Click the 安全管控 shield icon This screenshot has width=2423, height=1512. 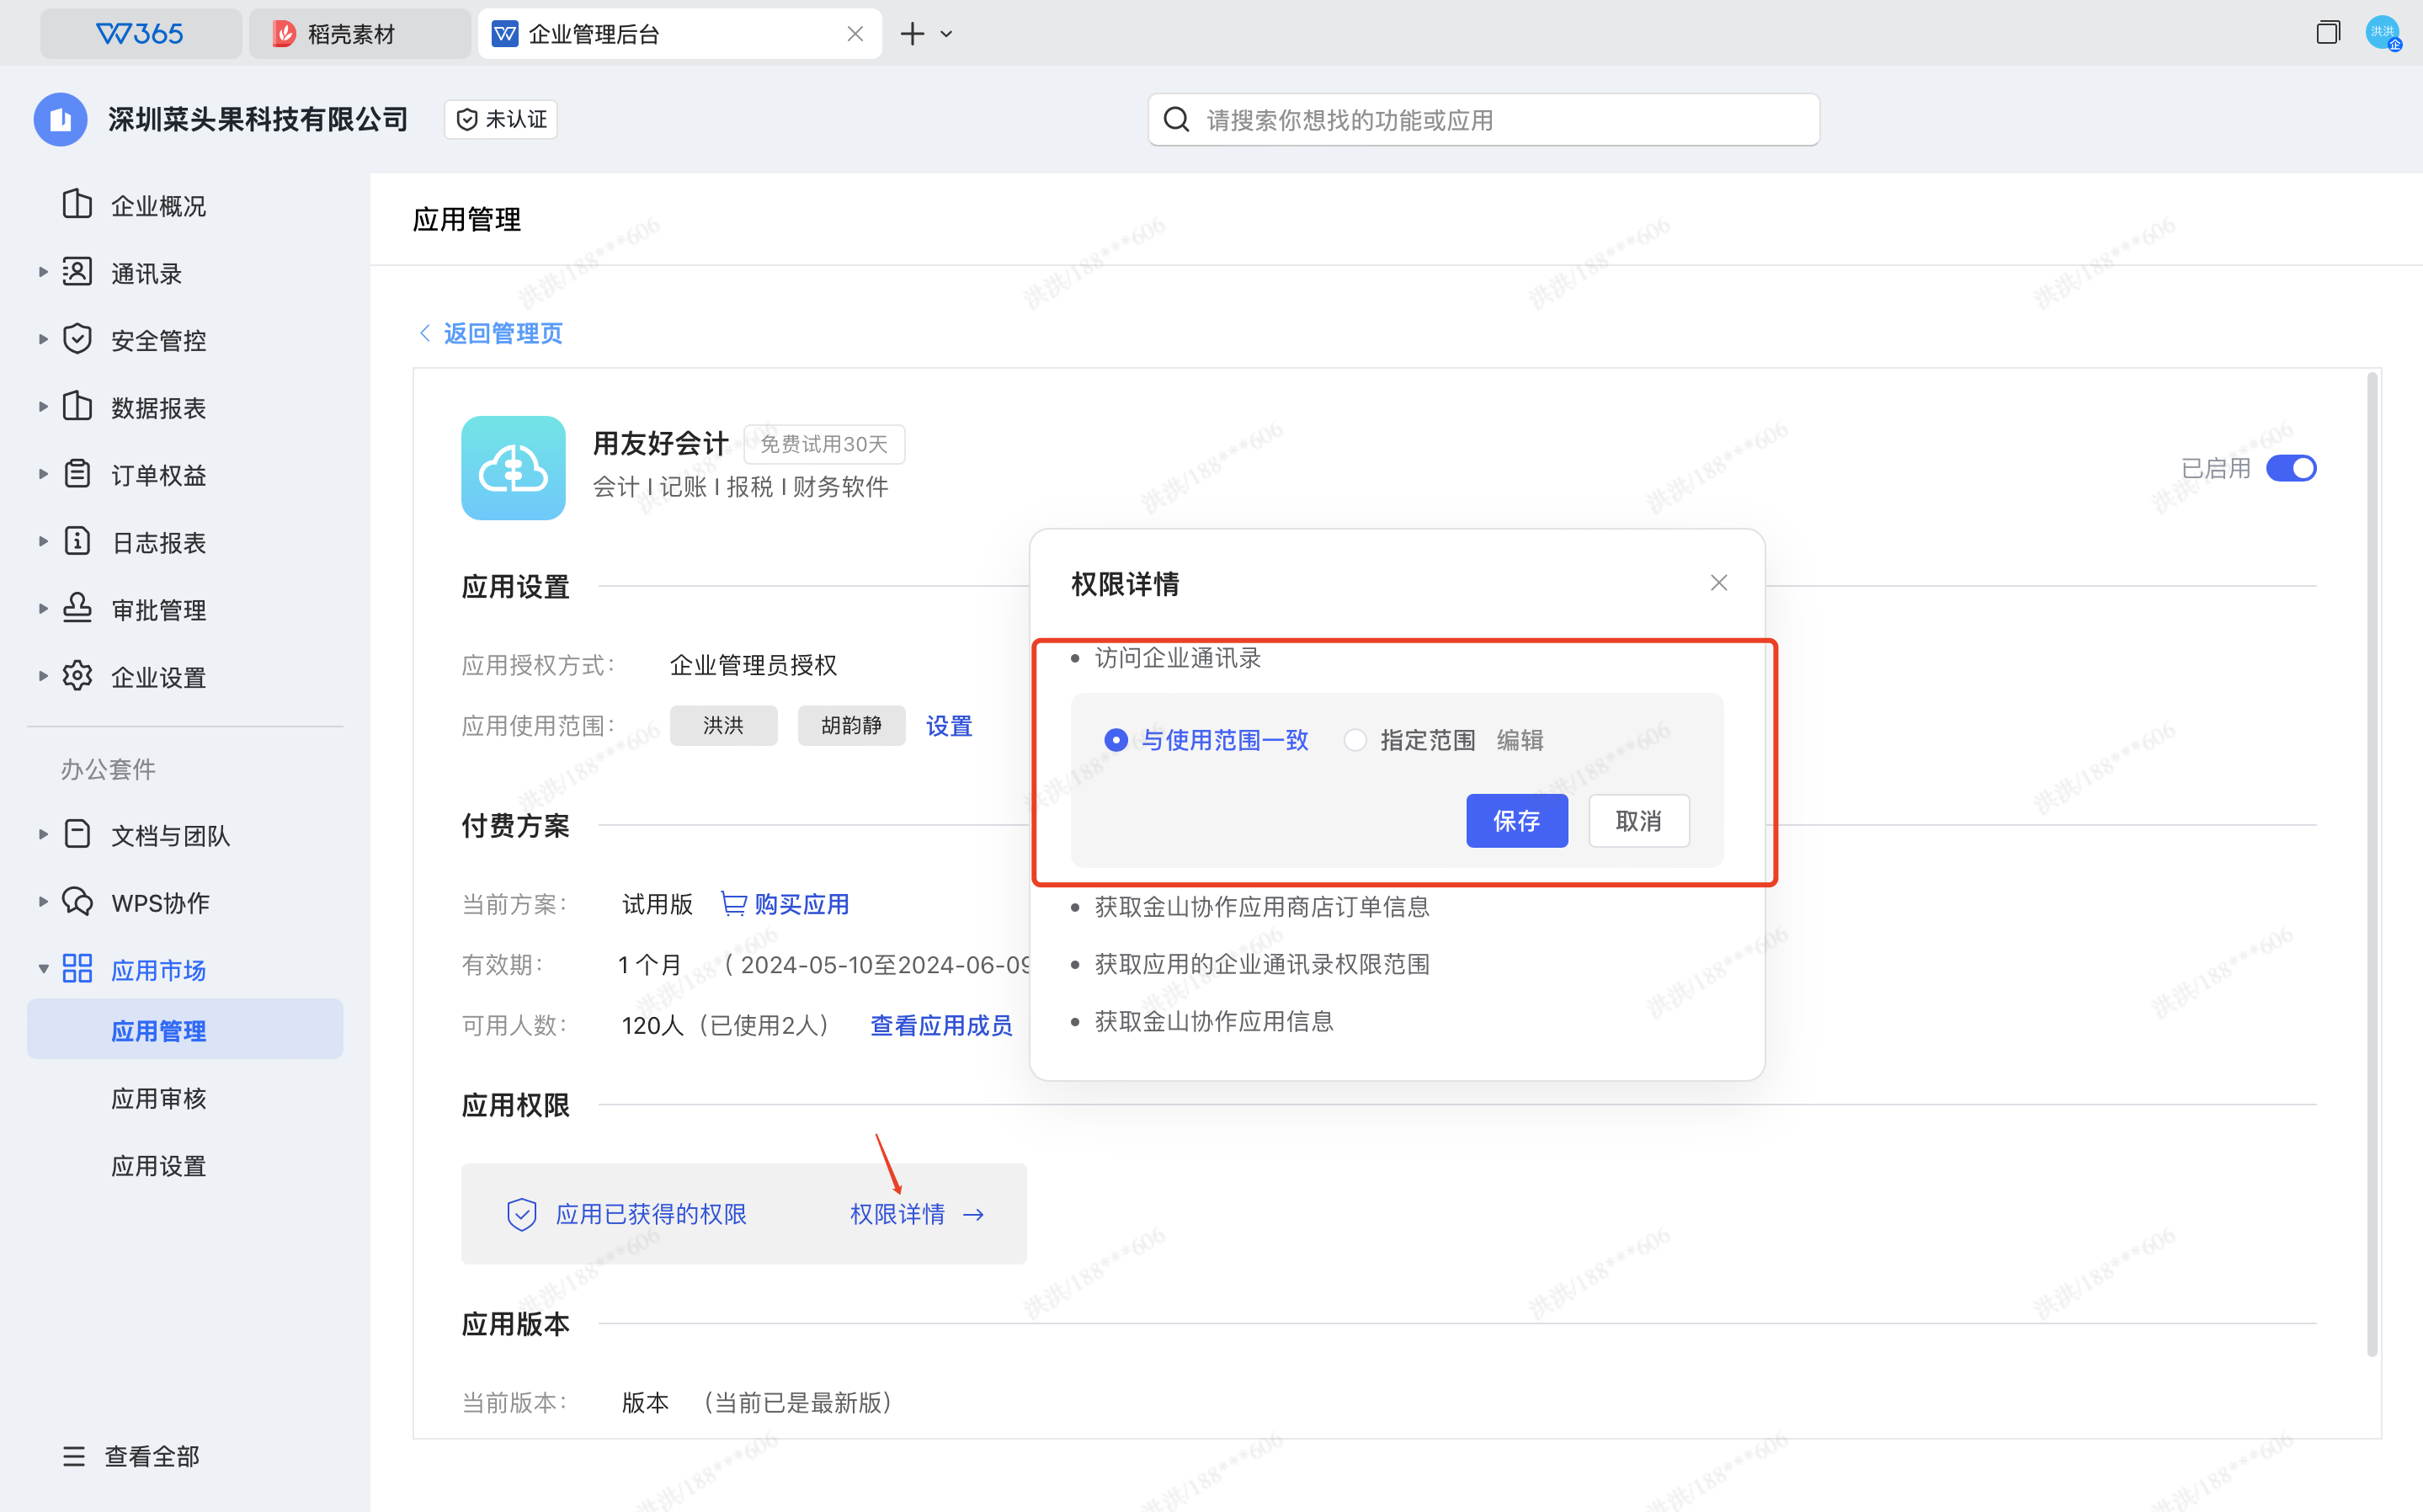tap(77, 340)
